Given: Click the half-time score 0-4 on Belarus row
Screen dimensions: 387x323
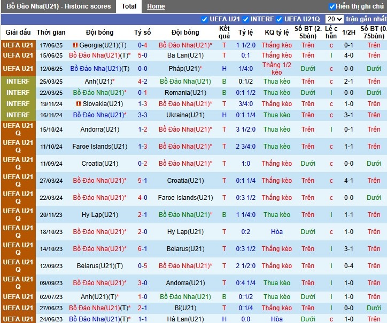Looking at the screenshot, I should tap(349, 266).
